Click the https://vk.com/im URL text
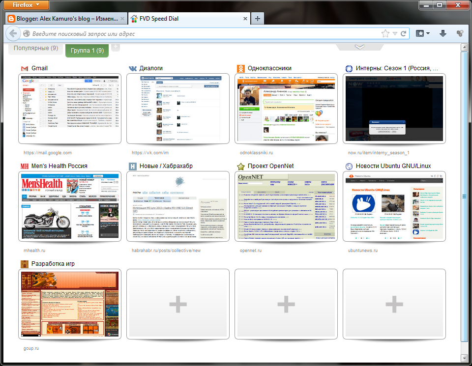The image size is (472, 366). (x=150, y=153)
